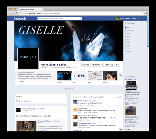Click the small Pennsylvania Ballet post avatar
This screenshot has width=156, height=139.
point(18,110)
